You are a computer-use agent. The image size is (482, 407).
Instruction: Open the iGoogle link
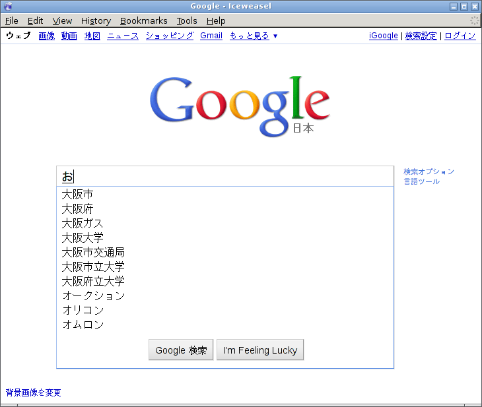pos(384,36)
